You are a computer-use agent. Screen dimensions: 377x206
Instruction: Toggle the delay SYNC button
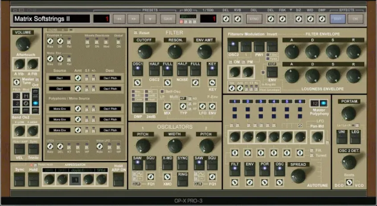coord(254,19)
